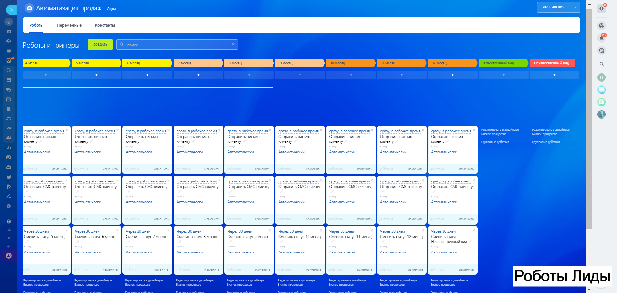This screenshot has height=293, width=617.
Task: Open the sitemap icon in left sidebar
Action: point(9,230)
